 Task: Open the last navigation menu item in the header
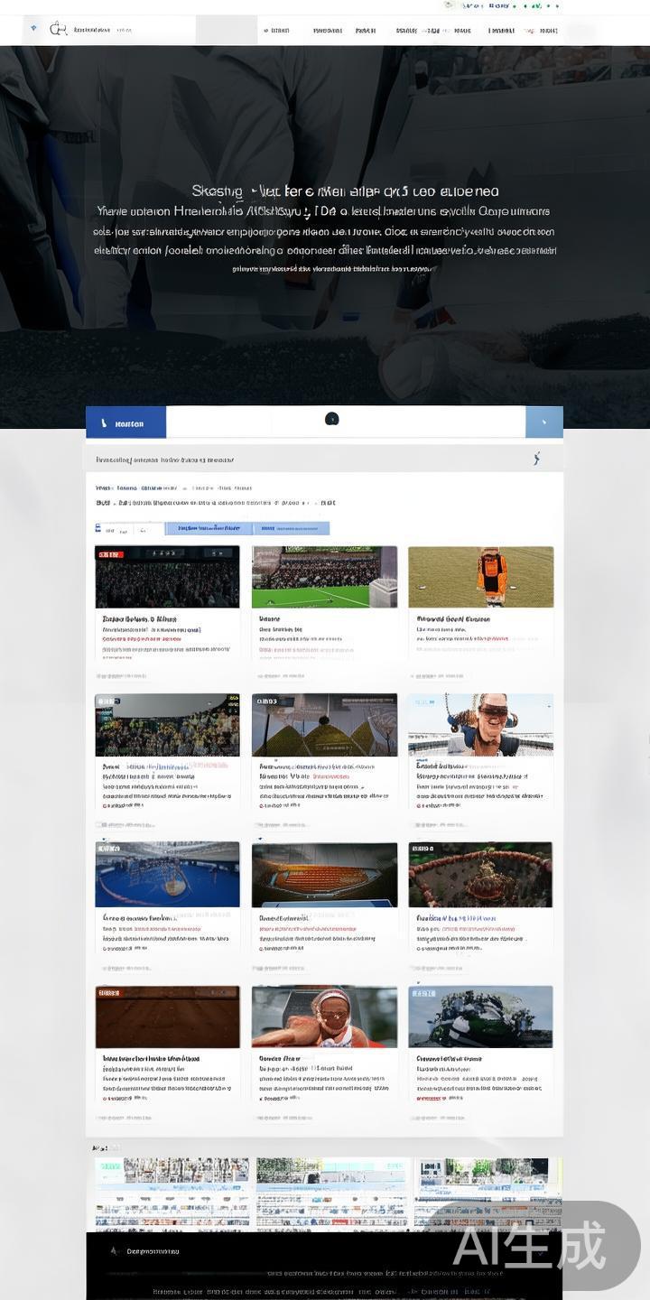548,31
